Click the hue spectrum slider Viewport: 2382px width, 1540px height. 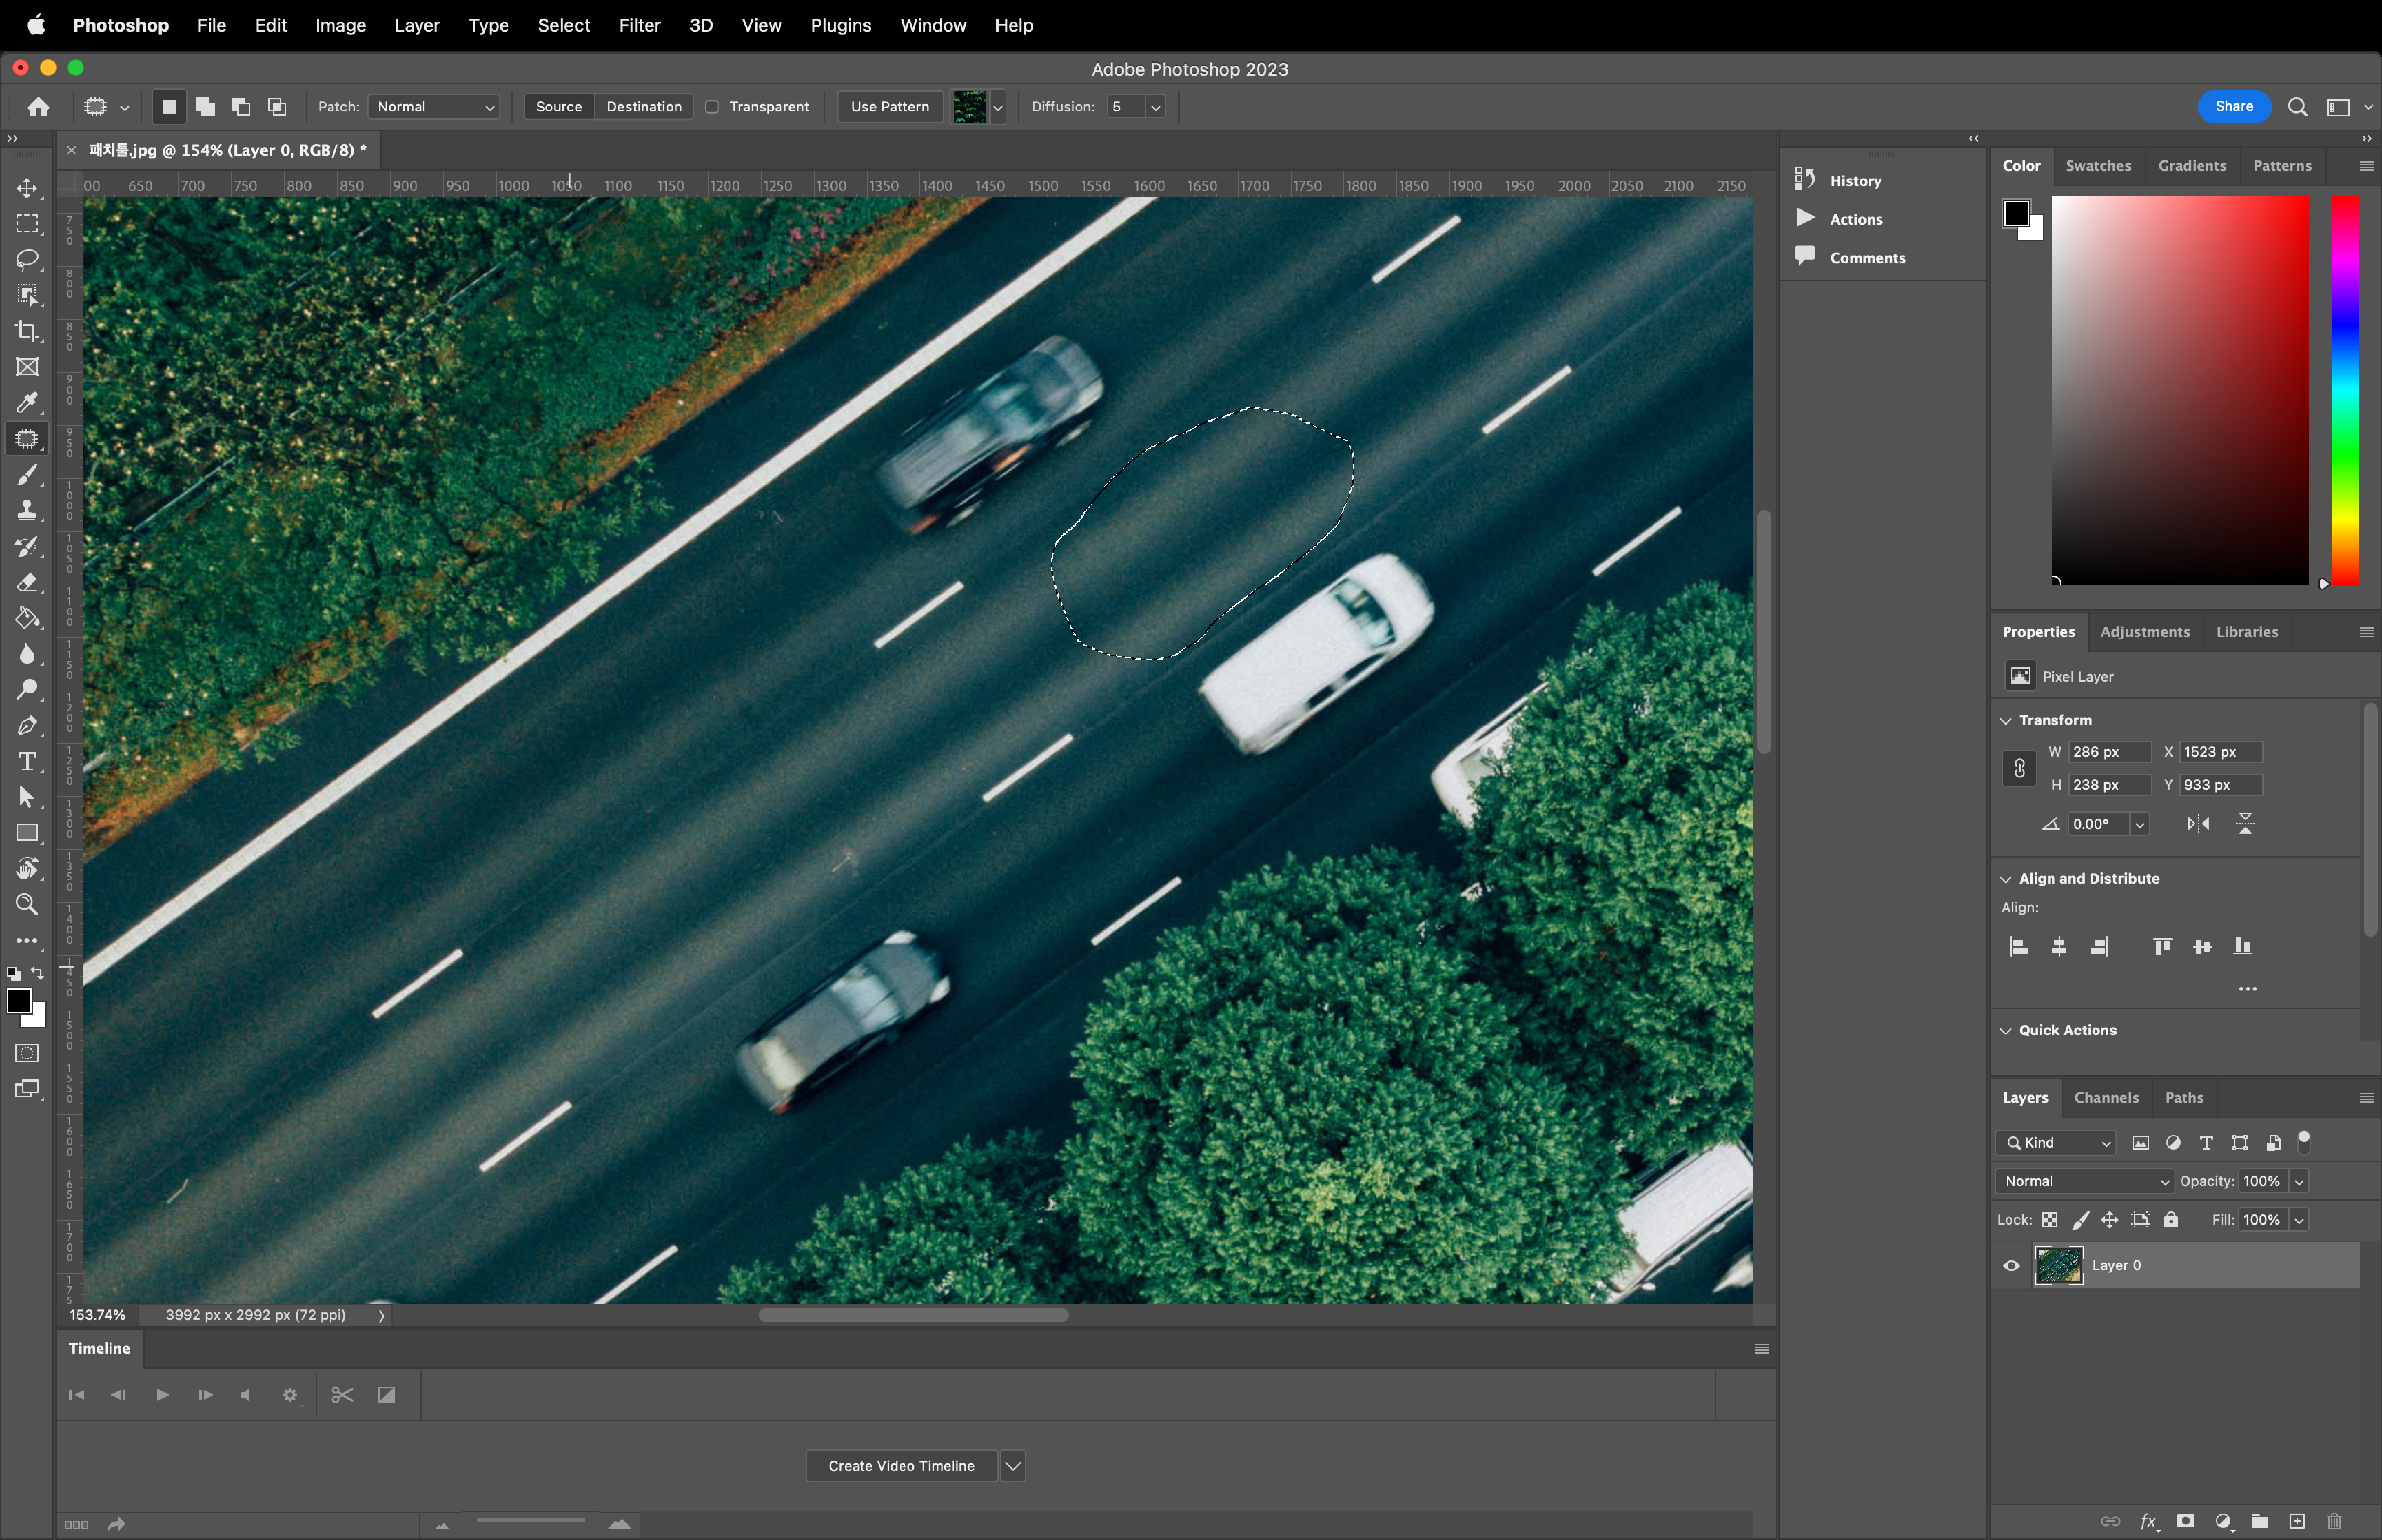(x=2345, y=390)
